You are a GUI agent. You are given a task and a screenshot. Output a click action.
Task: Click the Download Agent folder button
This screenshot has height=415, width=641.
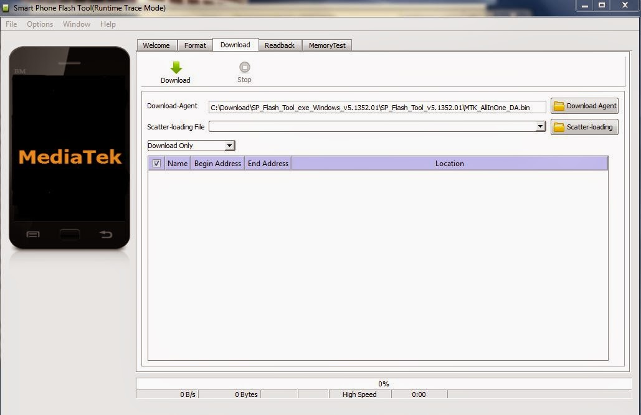[584, 106]
